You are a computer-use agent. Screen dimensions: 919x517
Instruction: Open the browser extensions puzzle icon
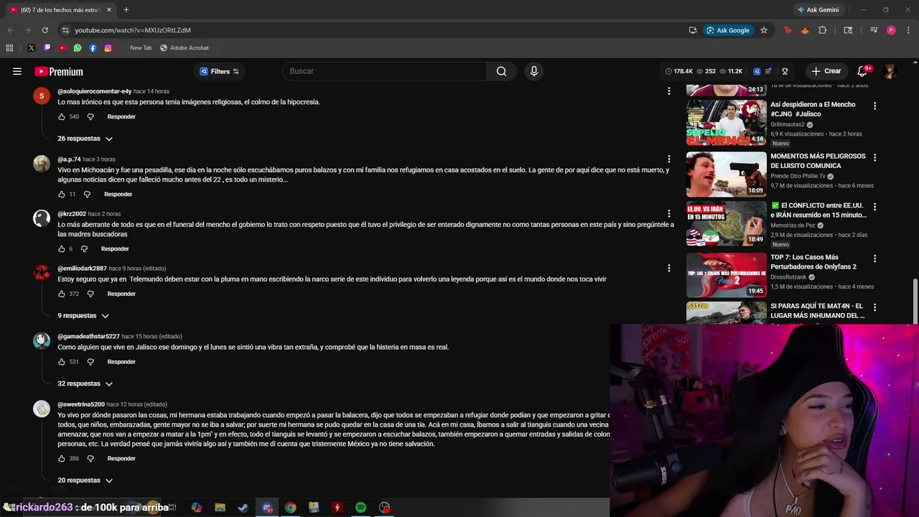pos(823,30)
